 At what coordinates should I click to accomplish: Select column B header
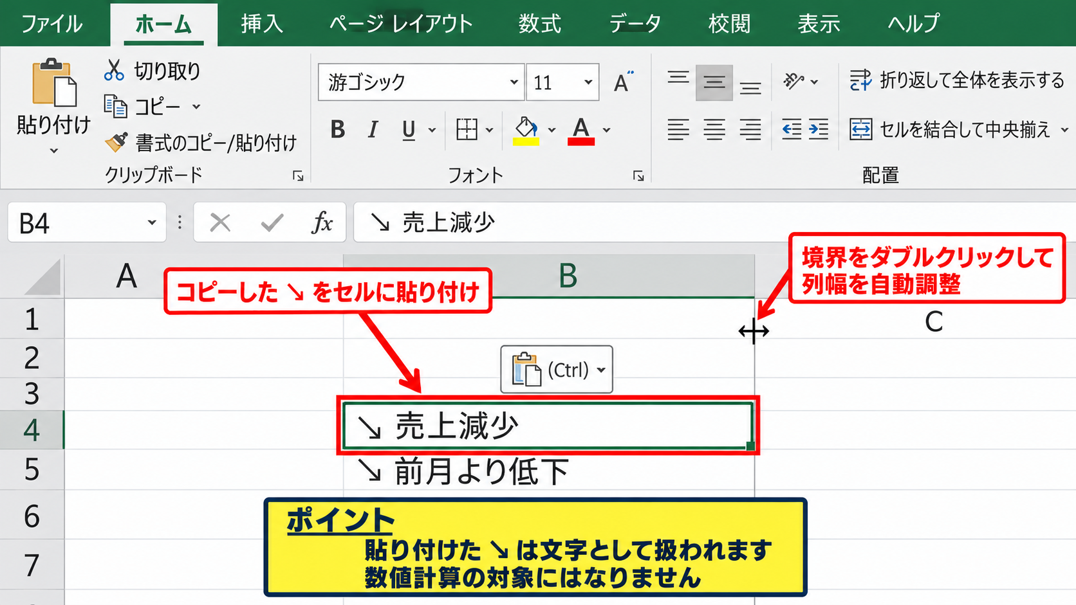tap(568, 276)
